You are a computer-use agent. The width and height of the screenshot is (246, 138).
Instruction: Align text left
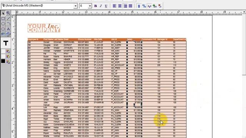115,6
